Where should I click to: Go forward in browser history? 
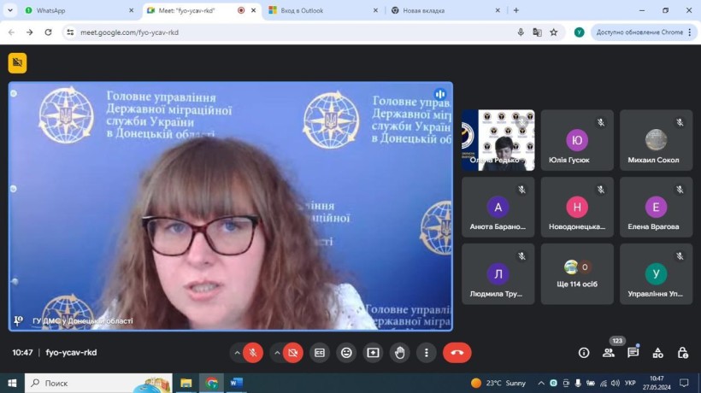(30, 32)
